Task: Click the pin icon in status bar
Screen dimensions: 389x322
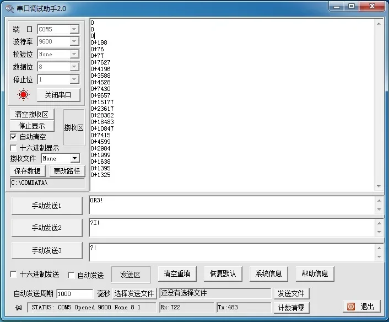Action: (18, 308)
